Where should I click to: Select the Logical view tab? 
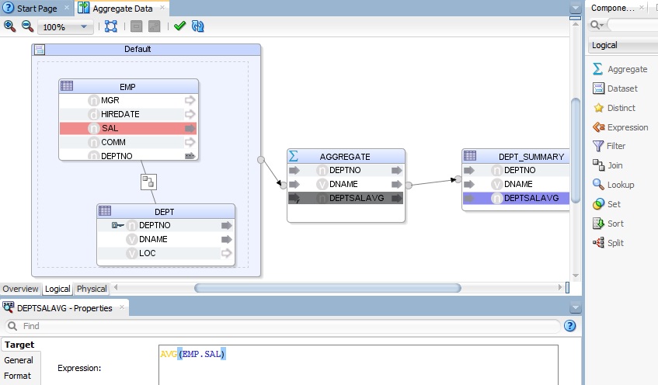point(57,289)
